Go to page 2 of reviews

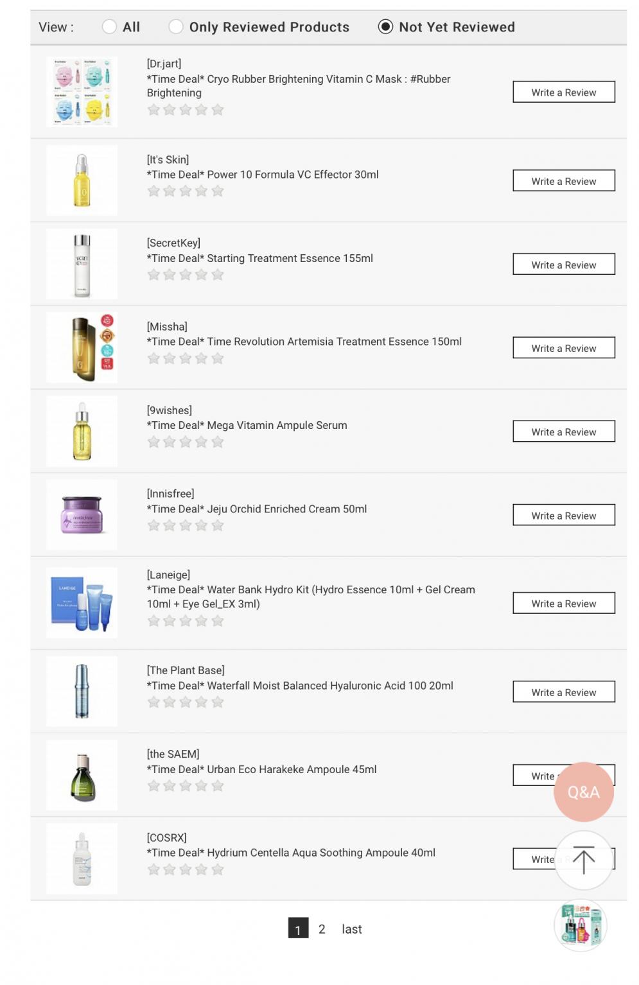(x=322, y=928)
